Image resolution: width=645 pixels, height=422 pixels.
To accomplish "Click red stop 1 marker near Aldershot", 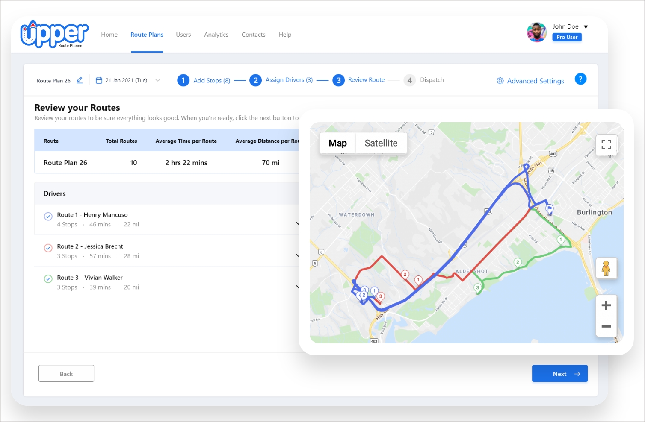I will [x=418, y=280].
